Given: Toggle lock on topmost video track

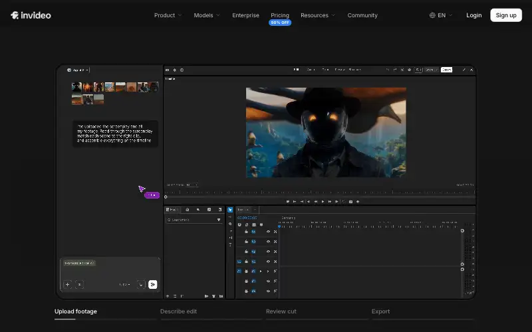Looking at the screenshot, I should (x=246, y=232).
